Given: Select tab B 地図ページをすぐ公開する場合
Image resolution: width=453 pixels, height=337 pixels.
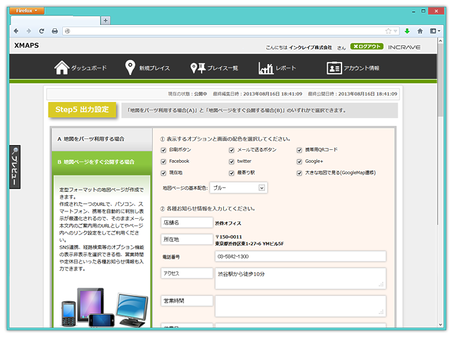Looking at the screenshot, I should pos(101,162).
